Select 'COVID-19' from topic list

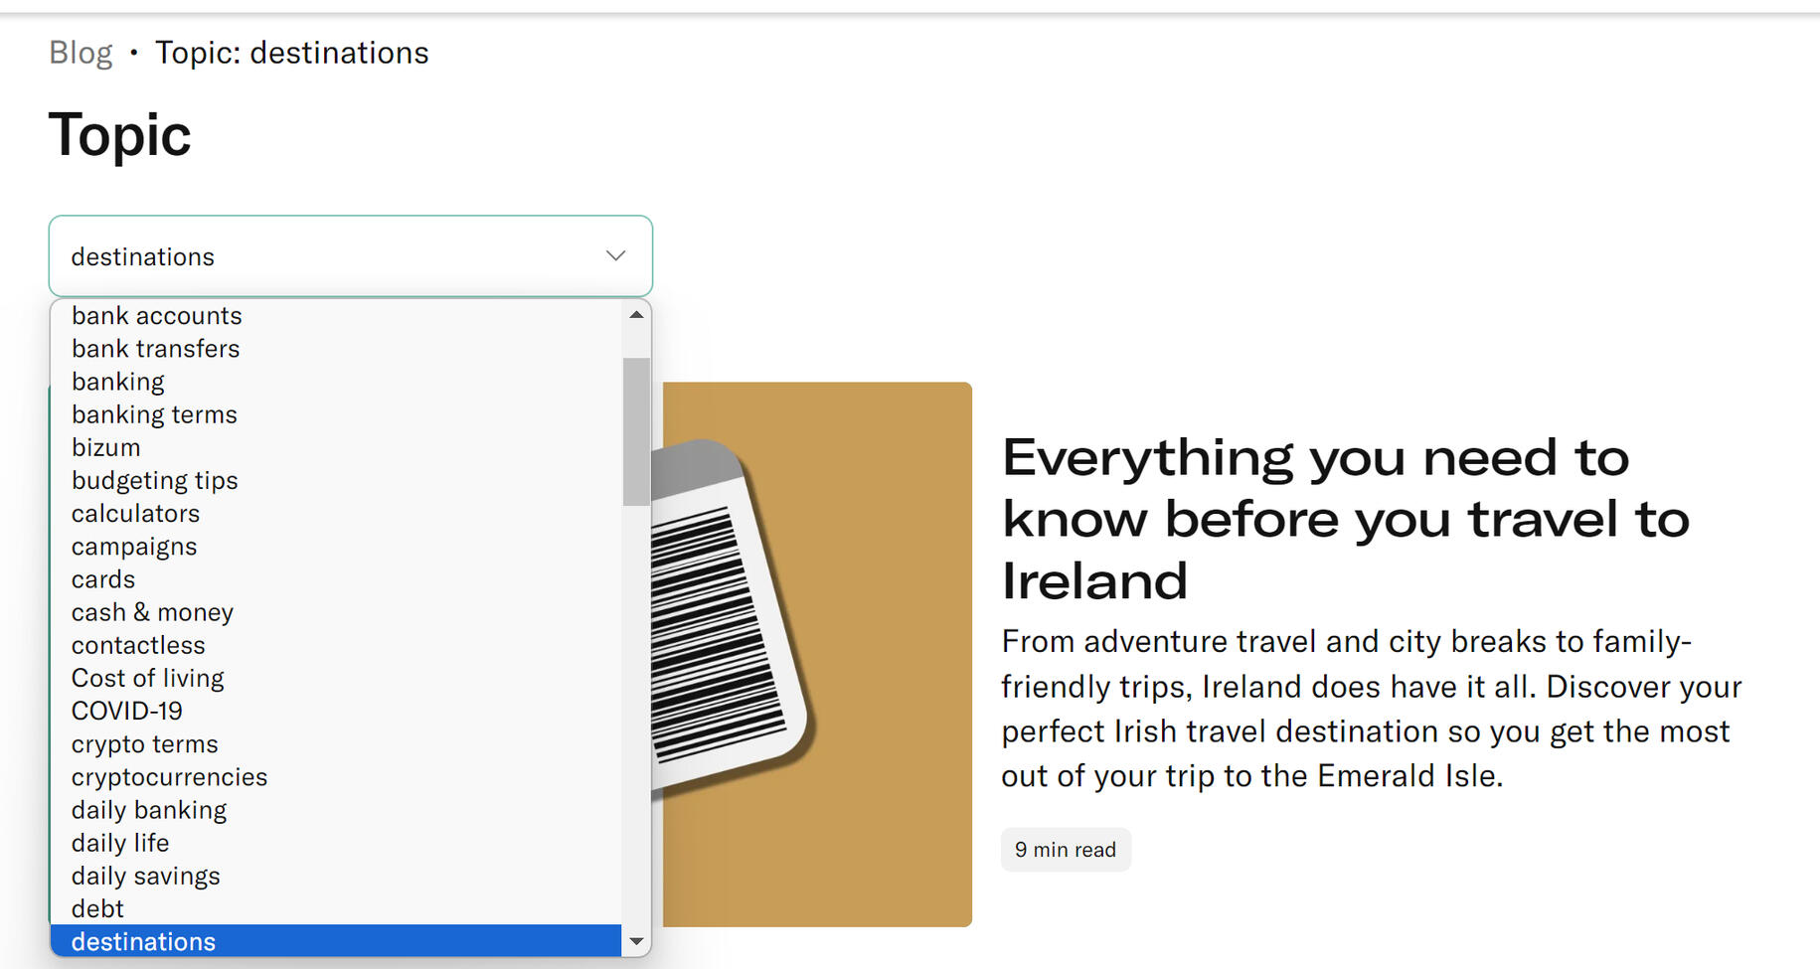point(127,711)
